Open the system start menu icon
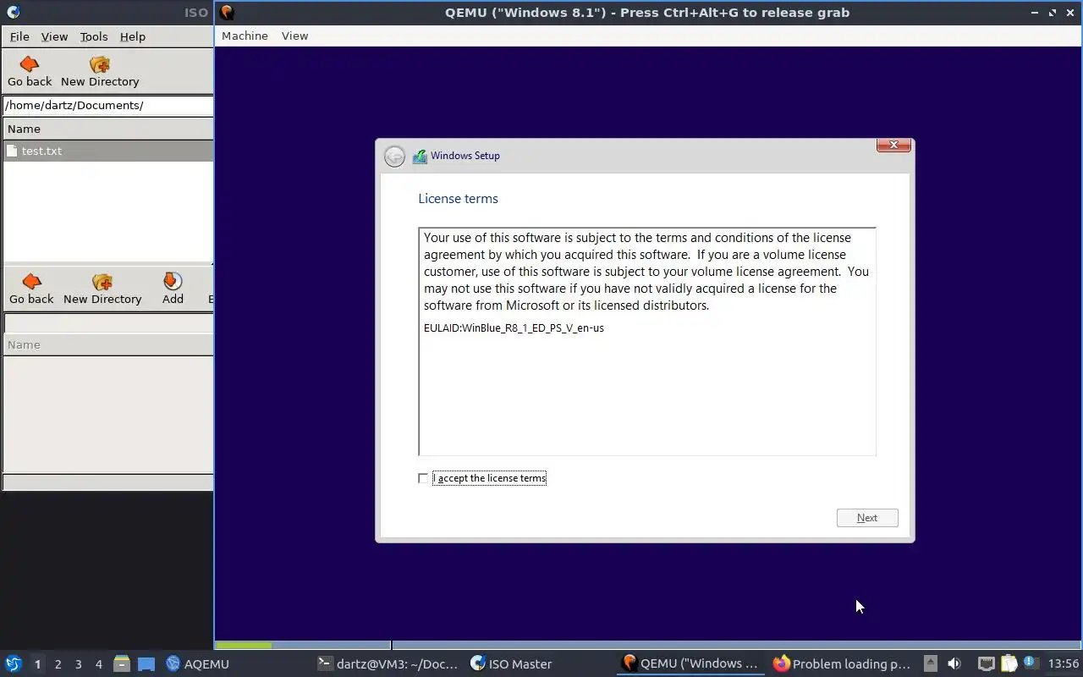This screenshot has width=1083, height=677. click(13, 663)
